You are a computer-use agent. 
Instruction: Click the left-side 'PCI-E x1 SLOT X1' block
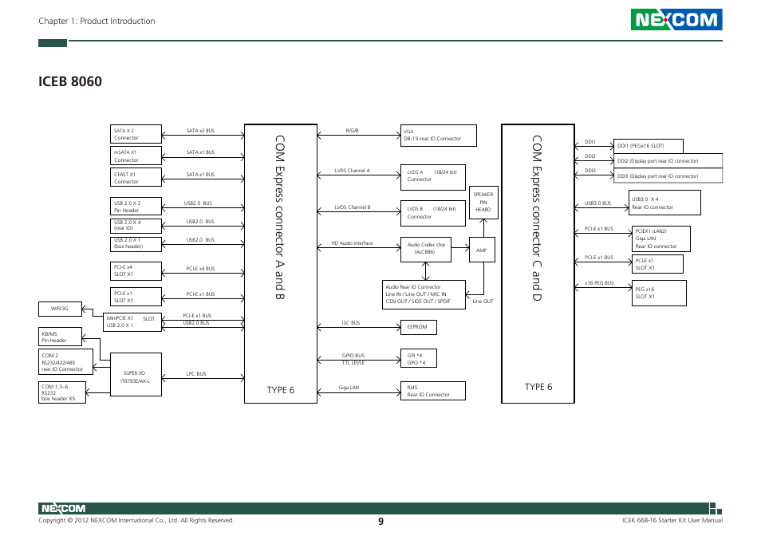pos(136,297)
